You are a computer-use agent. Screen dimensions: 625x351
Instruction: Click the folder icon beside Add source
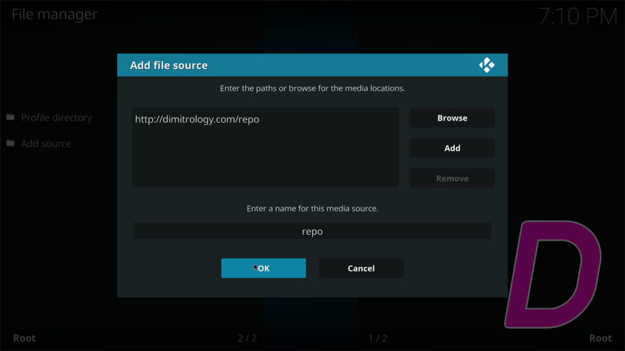point(10,143)
